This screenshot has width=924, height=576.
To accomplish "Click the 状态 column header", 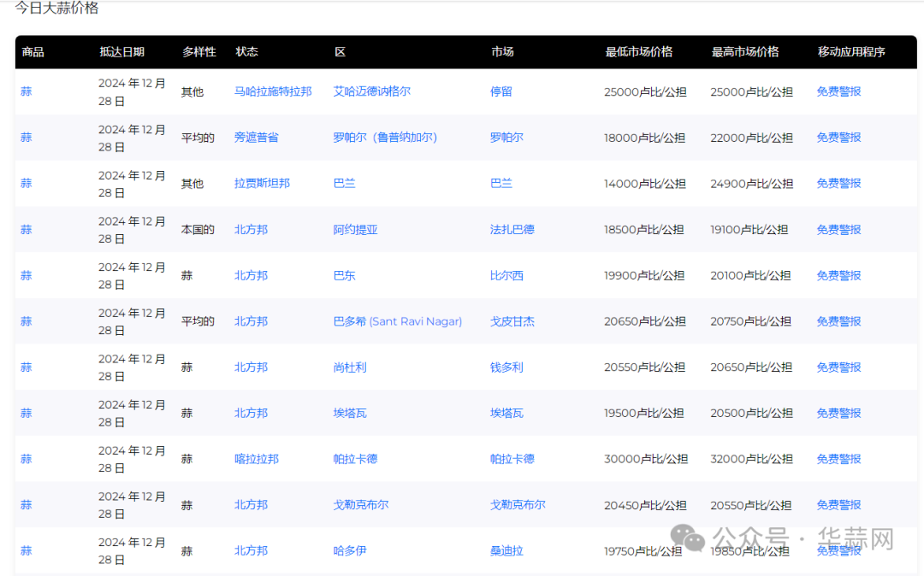I will tap(247, 52).
